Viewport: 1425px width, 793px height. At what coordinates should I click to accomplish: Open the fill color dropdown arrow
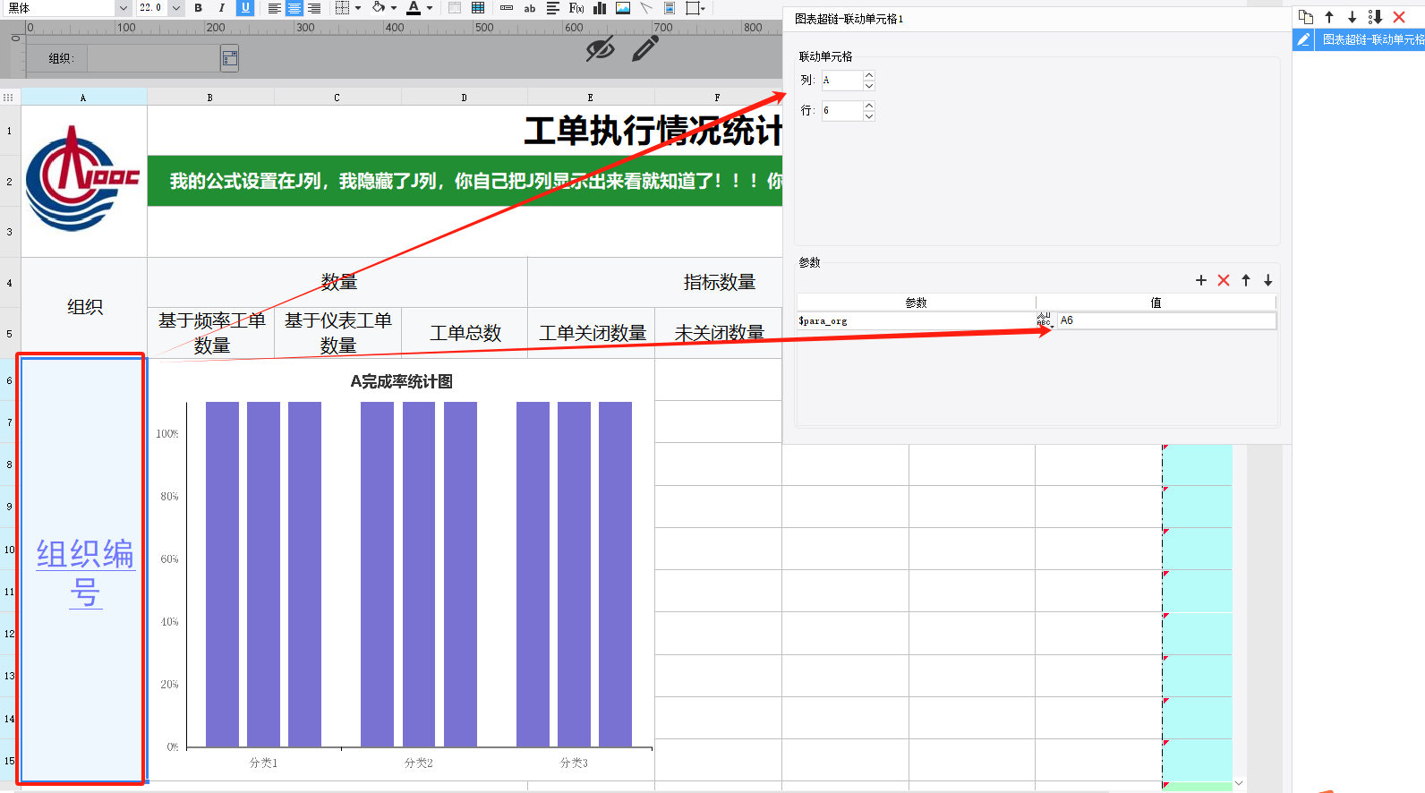394,8
